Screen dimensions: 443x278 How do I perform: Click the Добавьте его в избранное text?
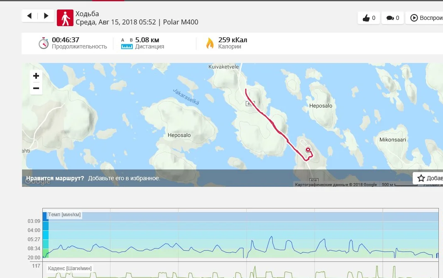124,178
